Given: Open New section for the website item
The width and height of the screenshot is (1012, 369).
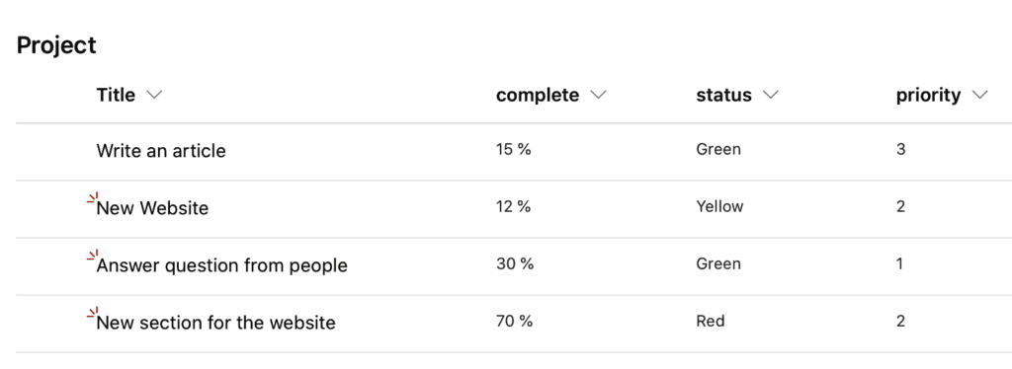Looking at the screenshot, I should click(216, 322).
